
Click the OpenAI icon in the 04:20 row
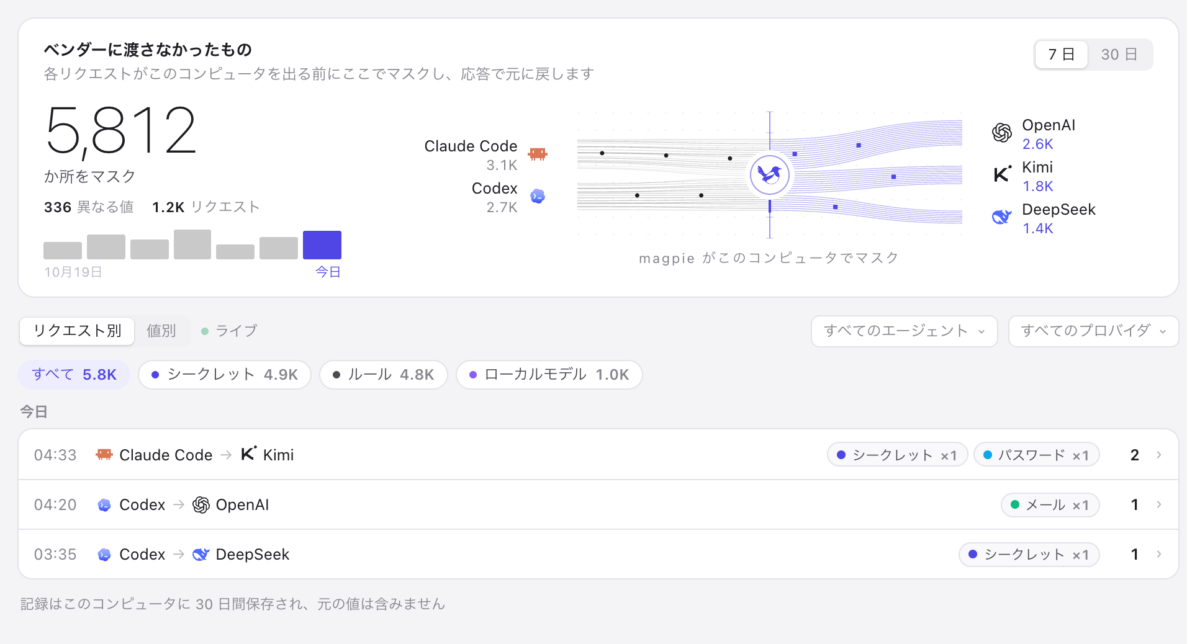(201, 505)
